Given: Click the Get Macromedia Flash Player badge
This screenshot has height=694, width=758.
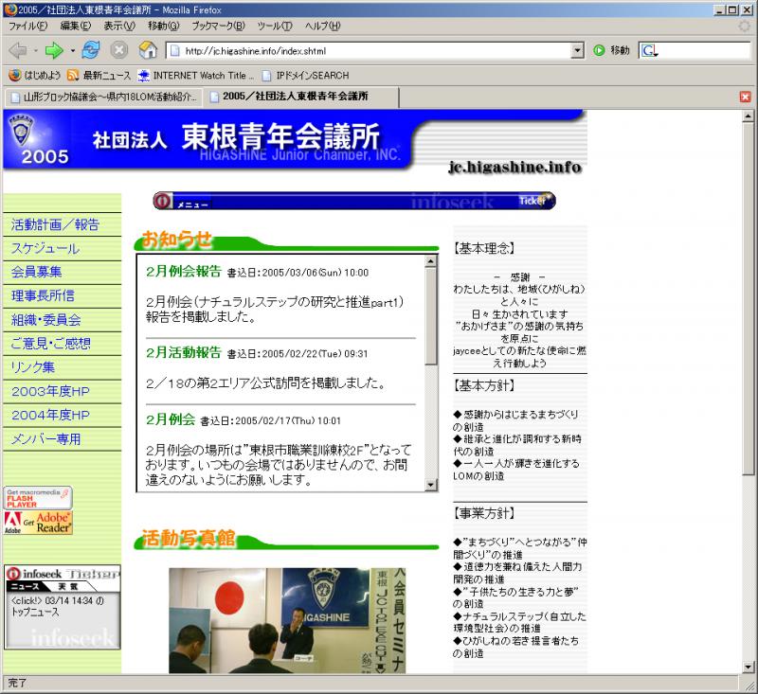Looking at the screenshot, I should pos(38,498).
